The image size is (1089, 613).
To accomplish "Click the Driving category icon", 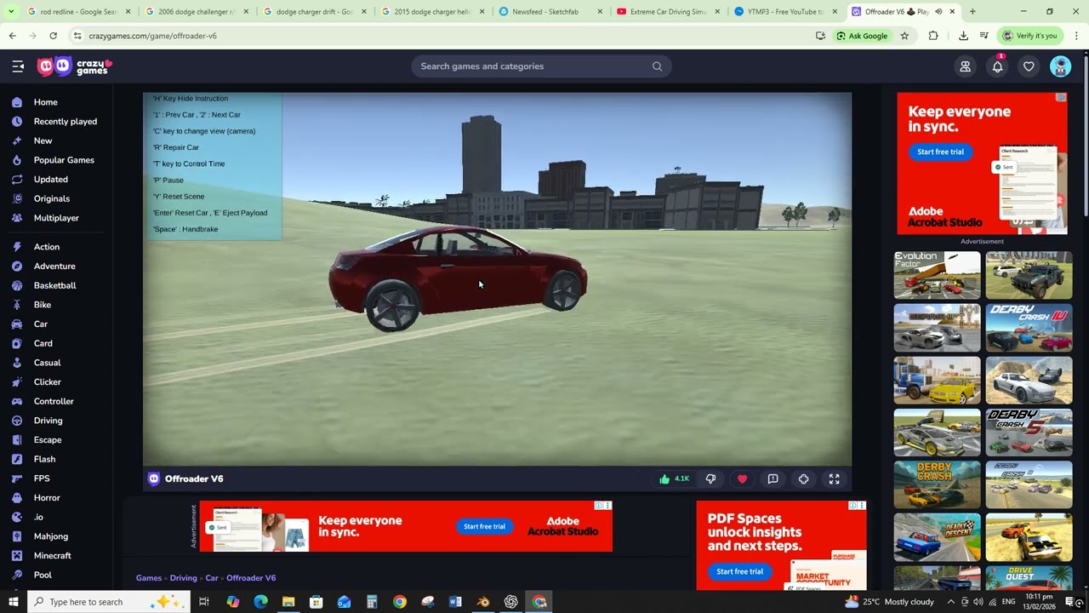I will click(17, 421).
